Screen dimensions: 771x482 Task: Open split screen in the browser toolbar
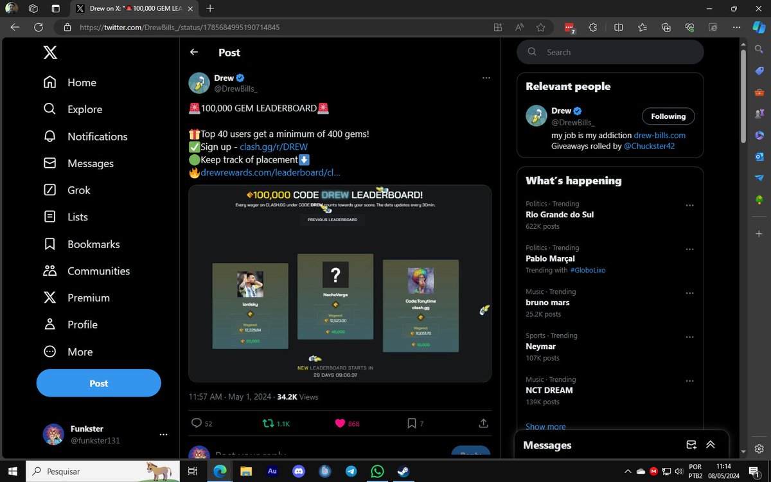pyautogui.click(x=619, y=28)
